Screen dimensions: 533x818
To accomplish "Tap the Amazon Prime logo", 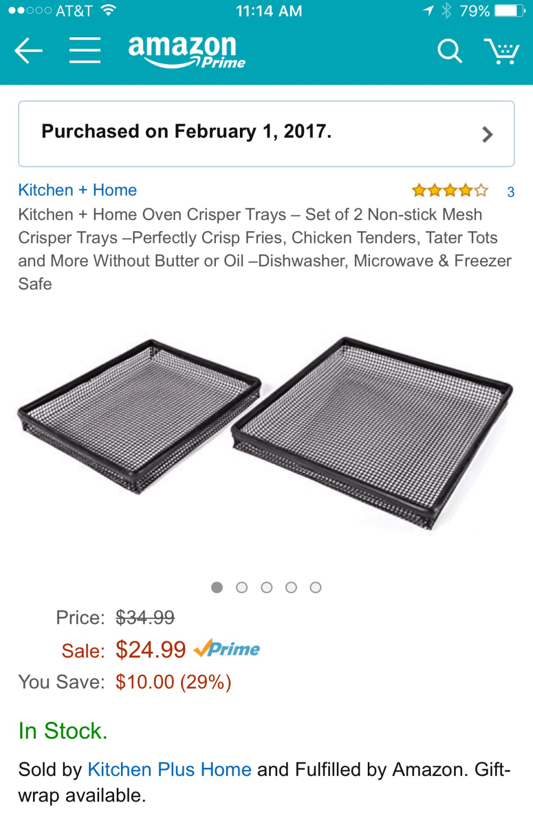I will coord(187,52).
